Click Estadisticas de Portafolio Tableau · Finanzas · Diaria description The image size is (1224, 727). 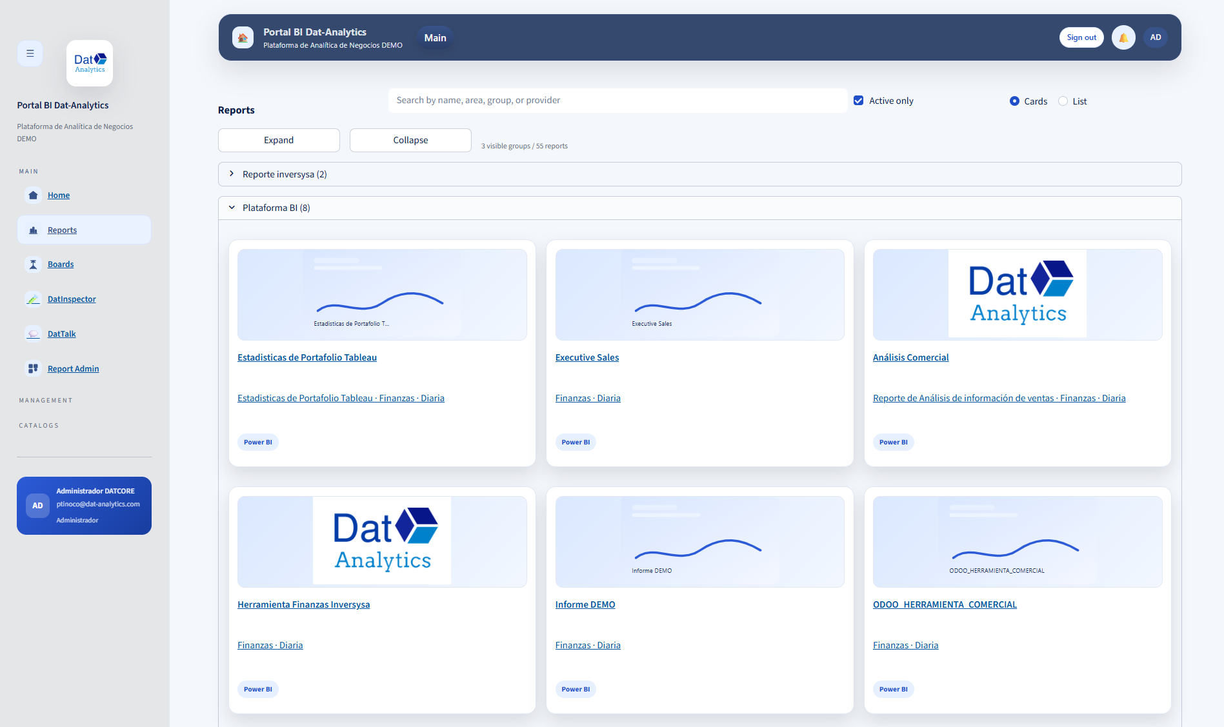click(341, 398)
